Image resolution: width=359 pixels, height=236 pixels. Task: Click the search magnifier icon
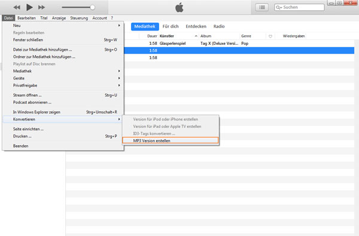point(279,7)
